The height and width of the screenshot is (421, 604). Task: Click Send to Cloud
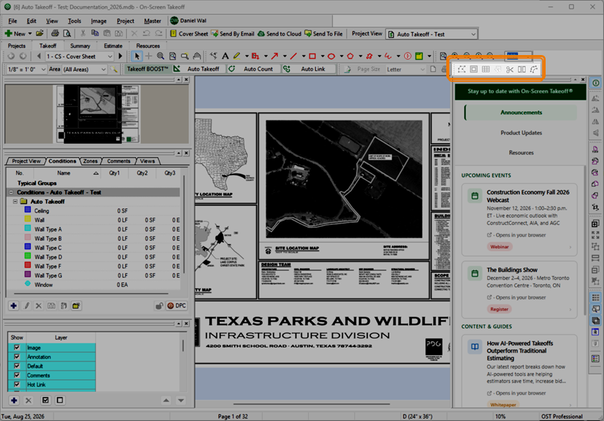(x=279, y=34)
